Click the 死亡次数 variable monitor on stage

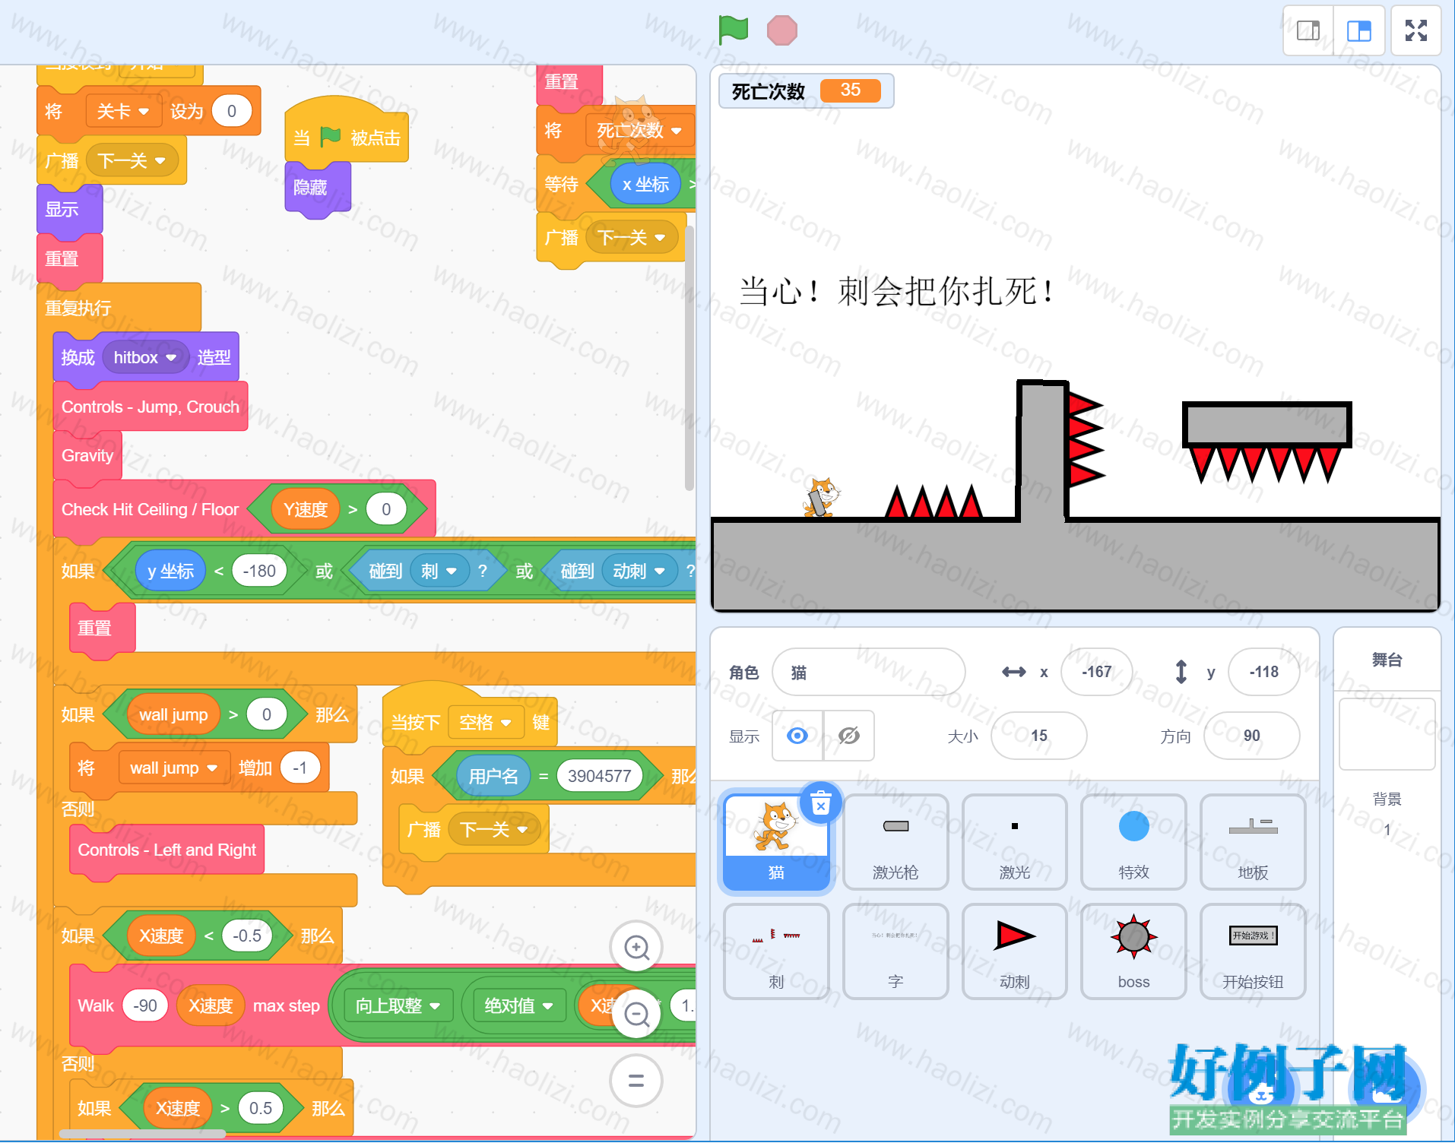tap(806, 91)
